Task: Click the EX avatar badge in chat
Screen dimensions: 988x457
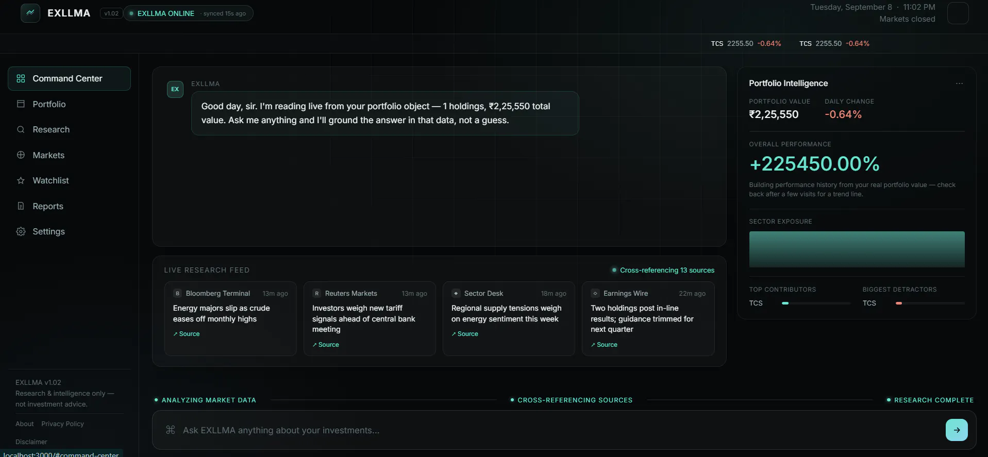Action: [175, 89]
